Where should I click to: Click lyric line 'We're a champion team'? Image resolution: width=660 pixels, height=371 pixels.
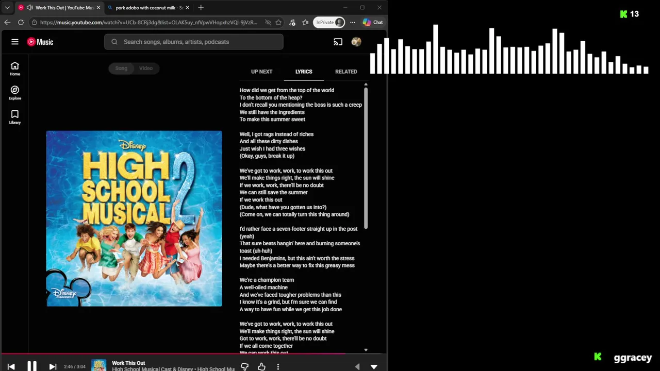pos(267,280)
